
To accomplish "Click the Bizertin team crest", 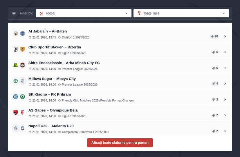I will (x=23, y=49).
